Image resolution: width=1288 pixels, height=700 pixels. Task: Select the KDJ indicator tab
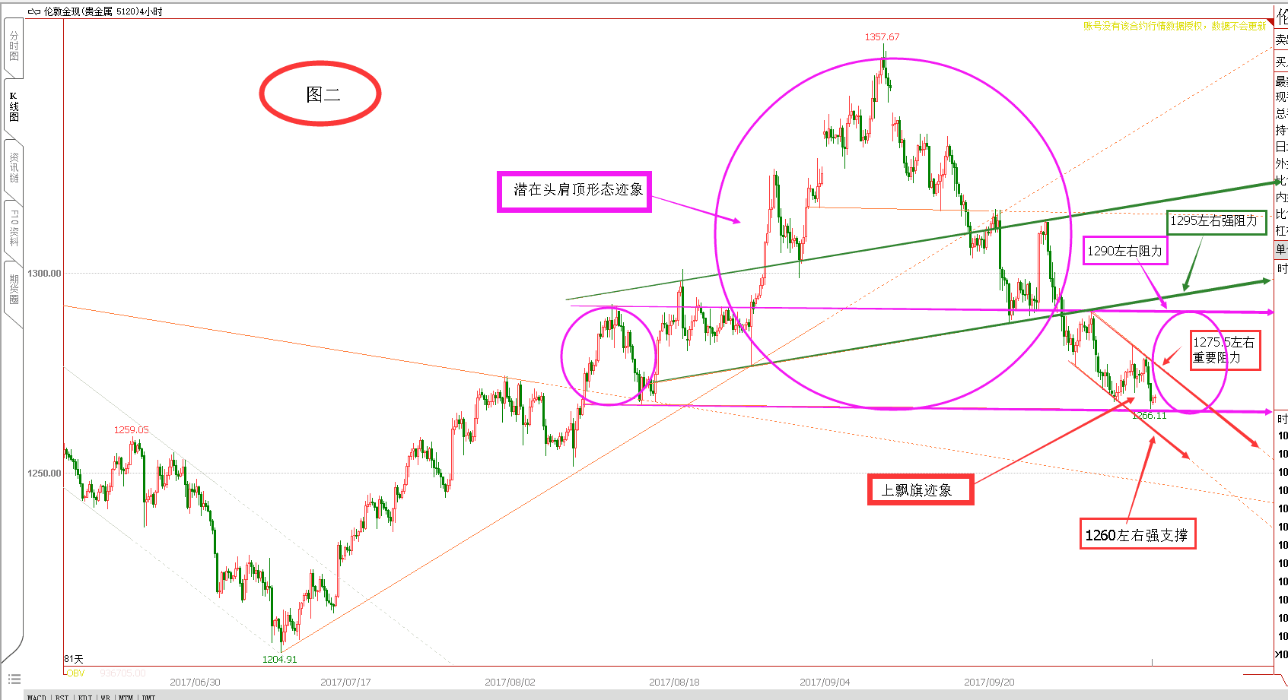[84, 696]
